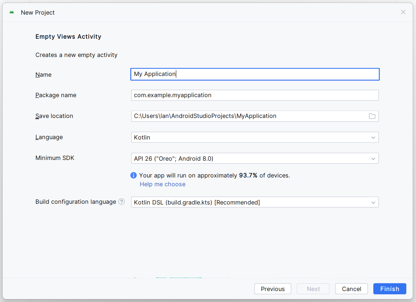
Task: Click the Help me choose link
Action: tap(162, 184)
